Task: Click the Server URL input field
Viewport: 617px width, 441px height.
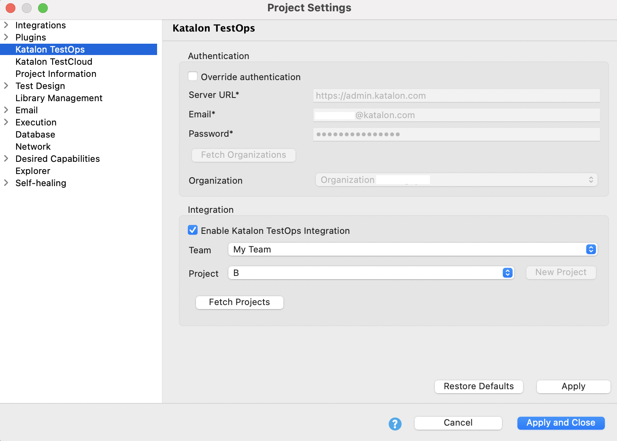Action: (456, 95)
